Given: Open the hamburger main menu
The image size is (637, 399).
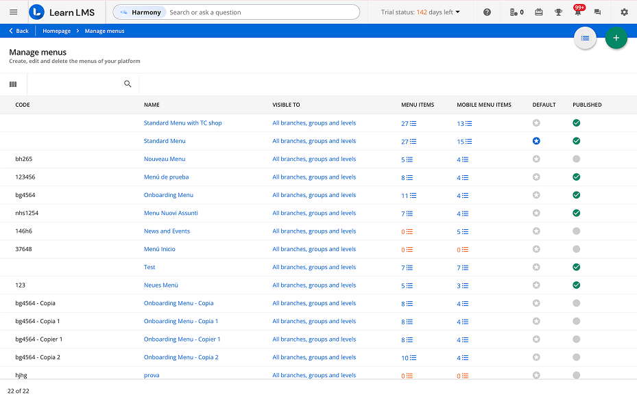Looking at the screenshot, I should (x=14, y=12).
